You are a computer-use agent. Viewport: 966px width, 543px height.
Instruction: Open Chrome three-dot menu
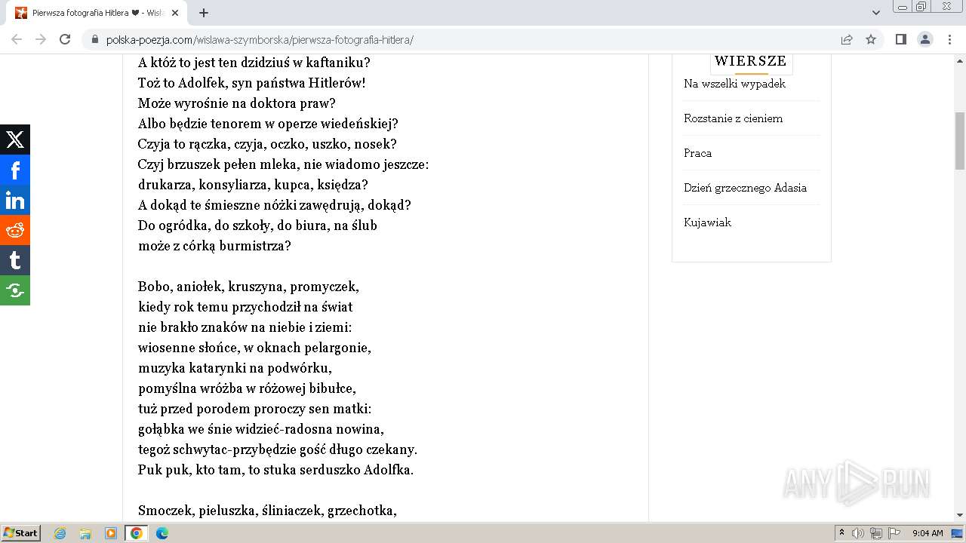point(949,39)
